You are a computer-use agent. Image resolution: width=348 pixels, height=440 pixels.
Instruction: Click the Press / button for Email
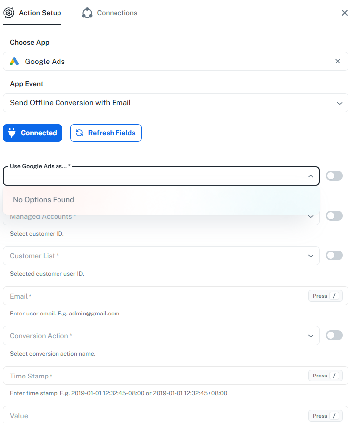[325, 296]
